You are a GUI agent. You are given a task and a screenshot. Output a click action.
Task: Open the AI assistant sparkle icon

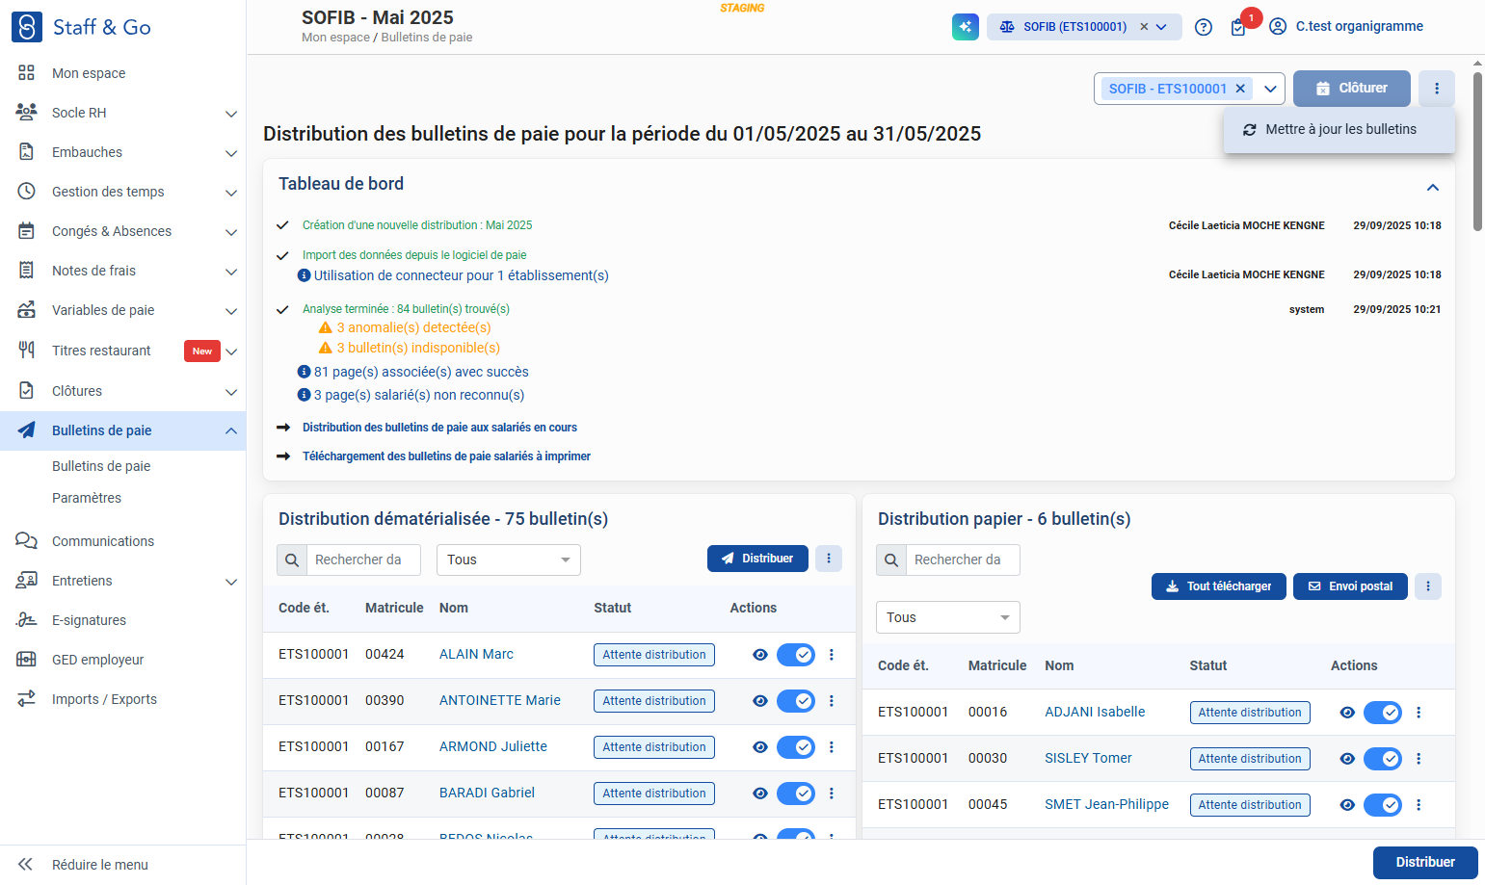(965, 27)
